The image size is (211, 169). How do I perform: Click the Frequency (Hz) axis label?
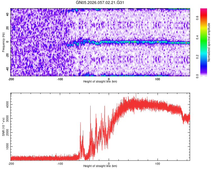[3, 42]
